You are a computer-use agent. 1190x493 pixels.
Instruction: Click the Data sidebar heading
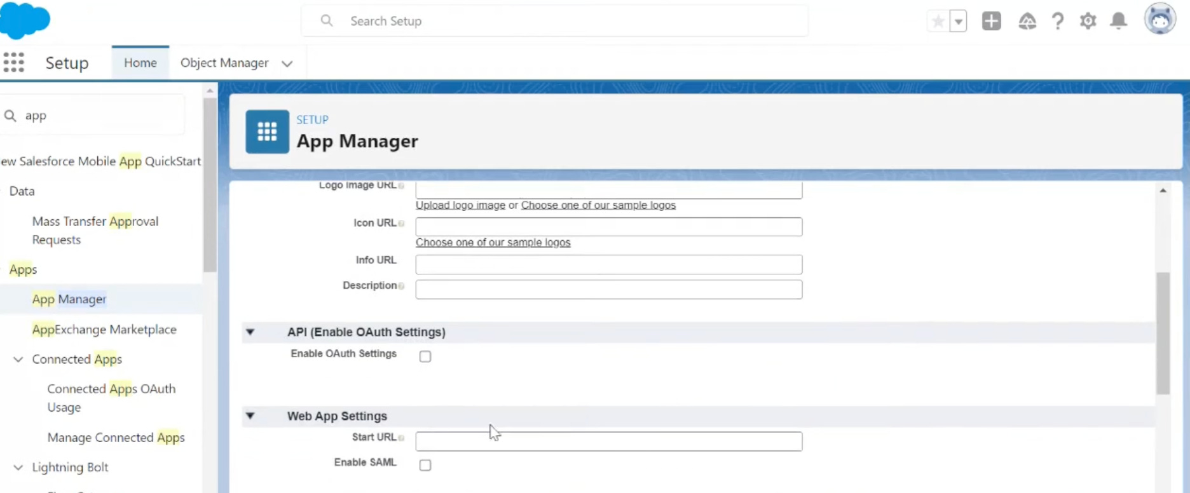(x=22, y=191)
